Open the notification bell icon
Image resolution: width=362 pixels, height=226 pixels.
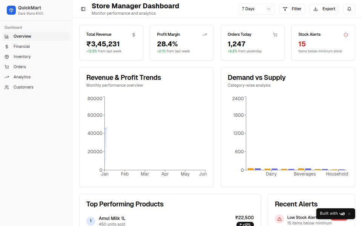tap(349, 9)
